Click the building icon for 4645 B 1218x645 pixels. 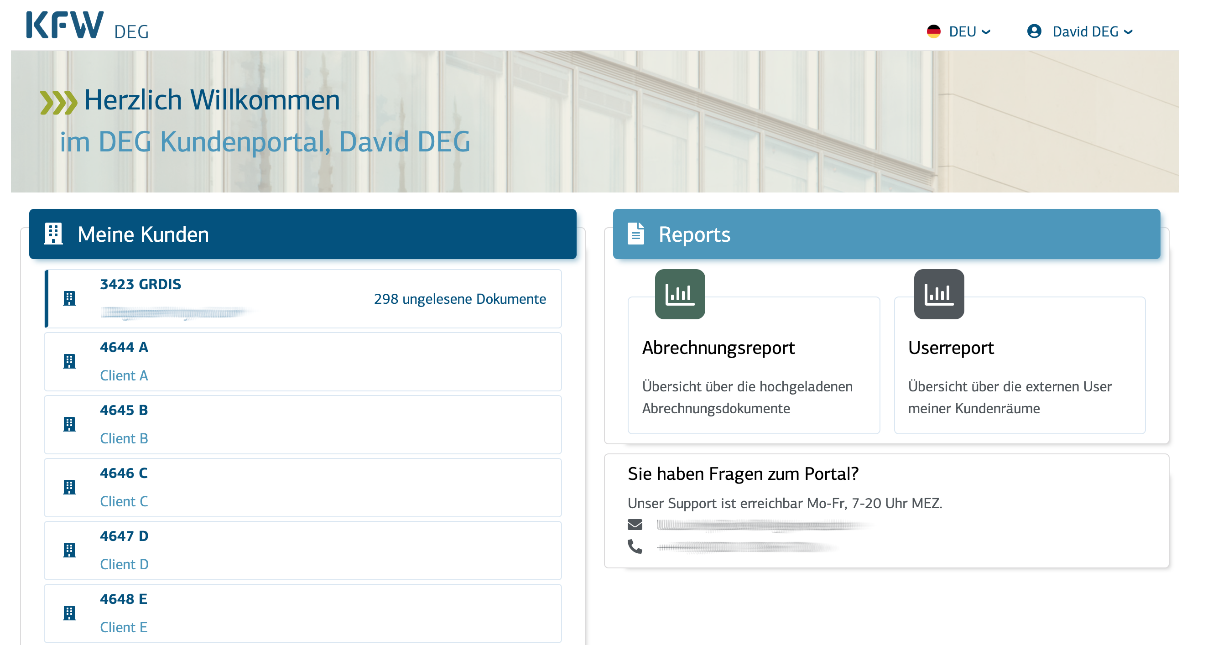(x=69, y=424)
